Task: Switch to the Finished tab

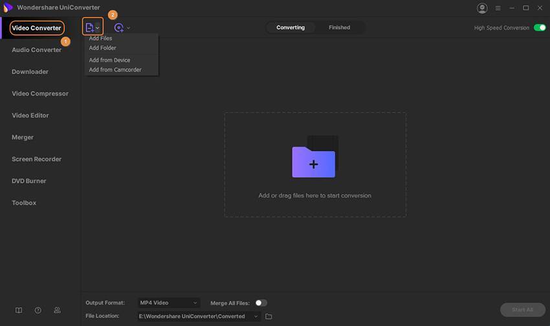Action: [339, 28]
